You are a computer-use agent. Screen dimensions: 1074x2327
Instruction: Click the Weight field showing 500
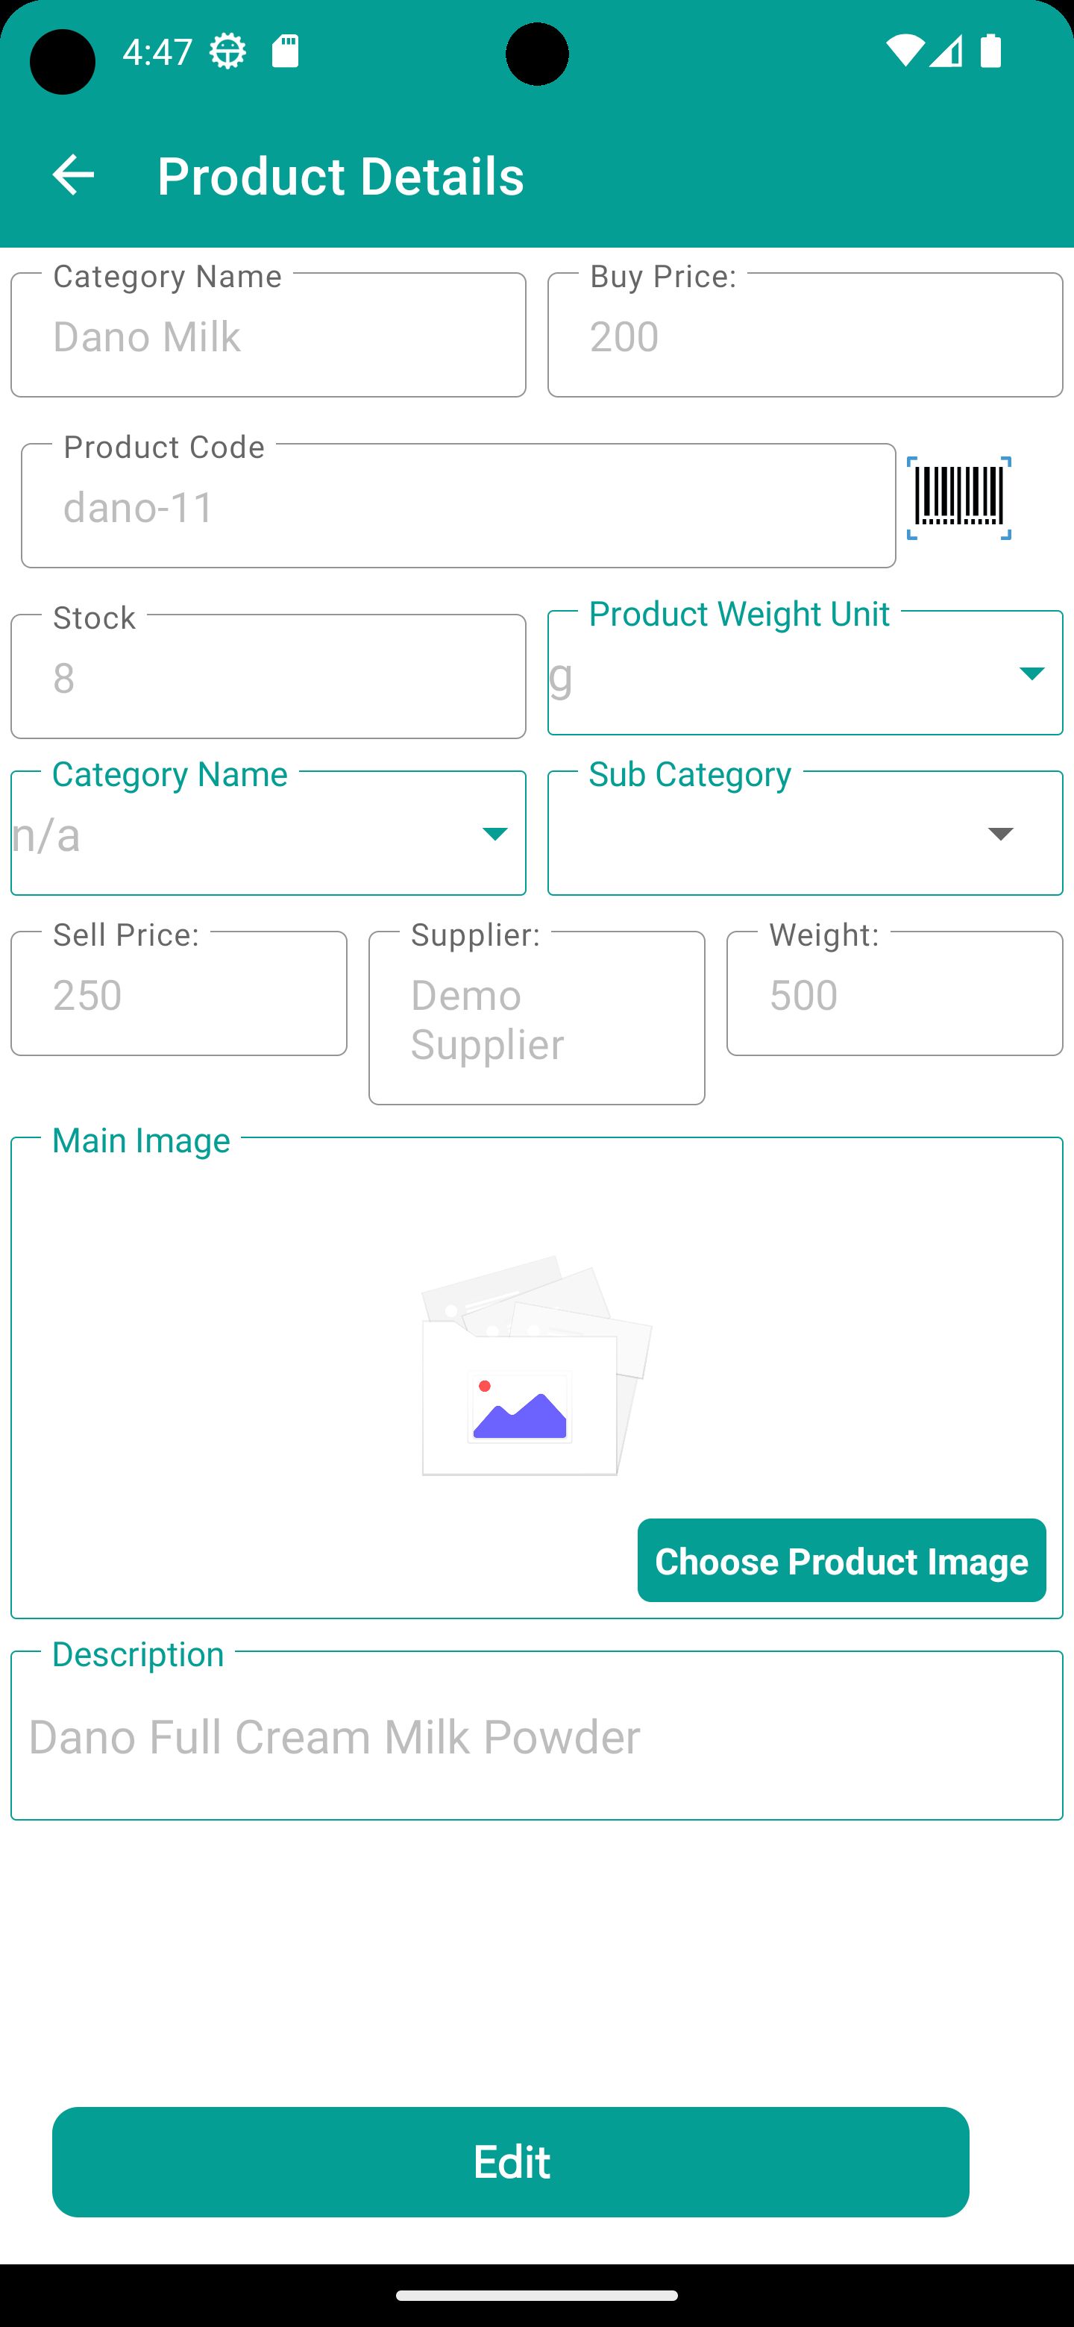[x=894, y=993]
